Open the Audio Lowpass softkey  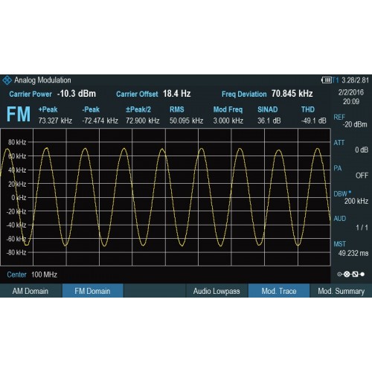pos(217,291)
